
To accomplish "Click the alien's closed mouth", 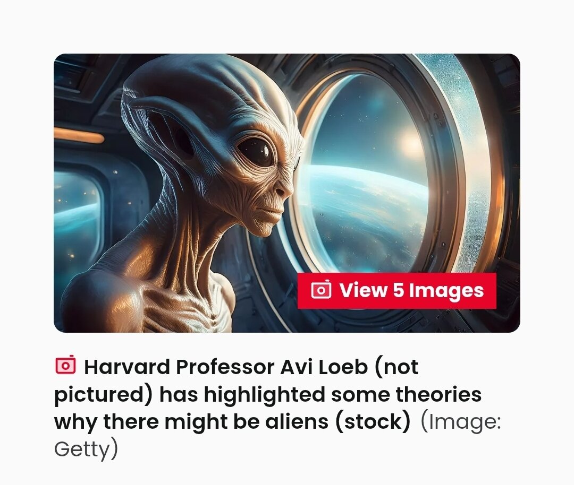I will point(273,212).
